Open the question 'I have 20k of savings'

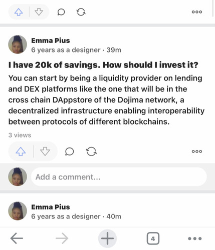[103, 65]
